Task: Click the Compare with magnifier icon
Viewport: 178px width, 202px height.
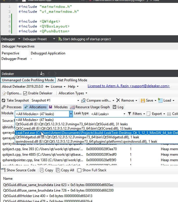Action: 83,100
